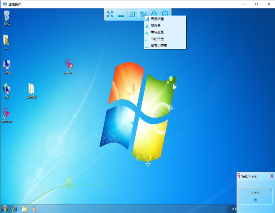This screenshot has height=213, width=275.
Task: Open the Windows Start menu orb
Action: [x=5, y=209]
